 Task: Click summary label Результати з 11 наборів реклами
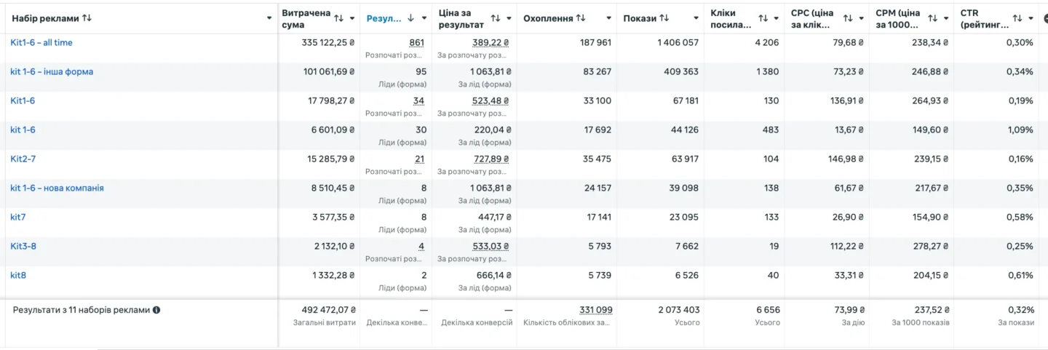pos(82,310)
